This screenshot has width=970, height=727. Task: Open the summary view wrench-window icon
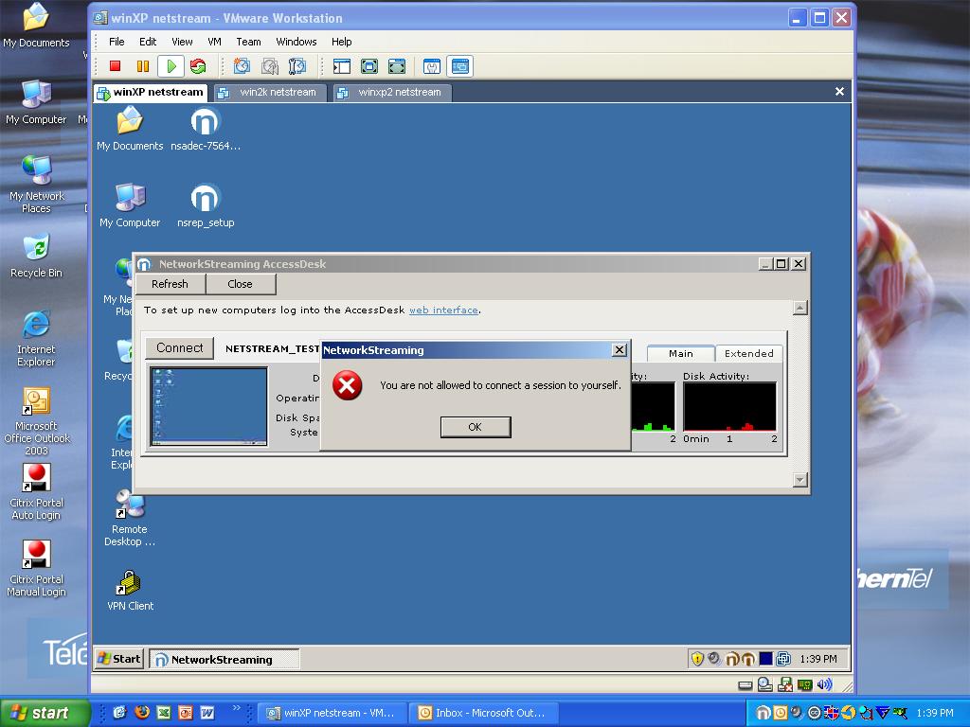432,66
